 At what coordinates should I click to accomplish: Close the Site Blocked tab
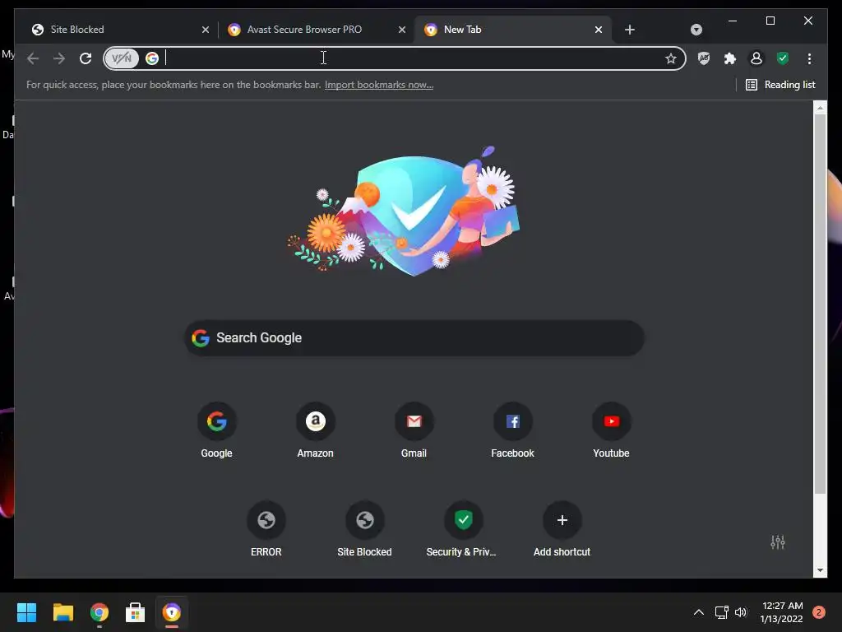click(205, 30)
